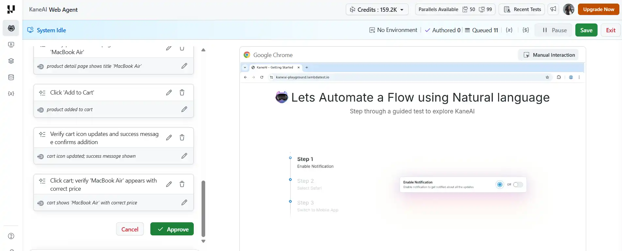Enable Manual Interaction mode

pos(549,55)
